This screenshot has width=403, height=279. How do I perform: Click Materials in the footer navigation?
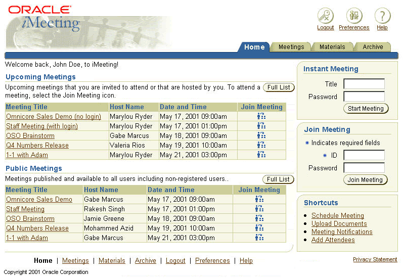(x=112, y=260)
